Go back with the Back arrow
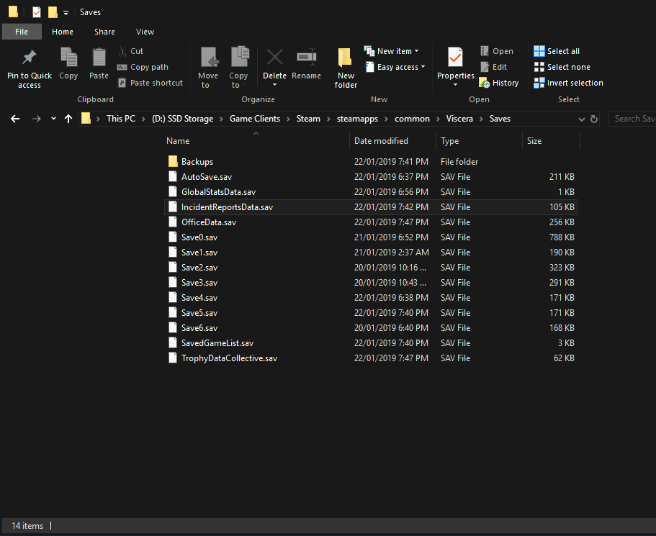Image resolution: width=656 pixels, height=536 pixels. click(15, 119)
